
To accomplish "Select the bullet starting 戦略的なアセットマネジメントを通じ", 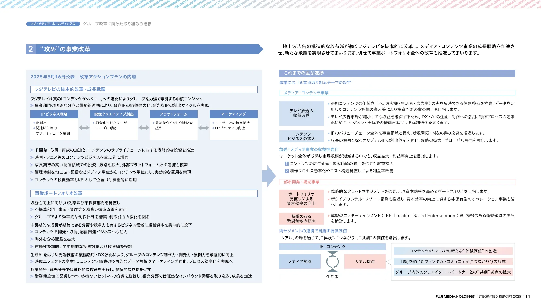I will pos(409,192).
